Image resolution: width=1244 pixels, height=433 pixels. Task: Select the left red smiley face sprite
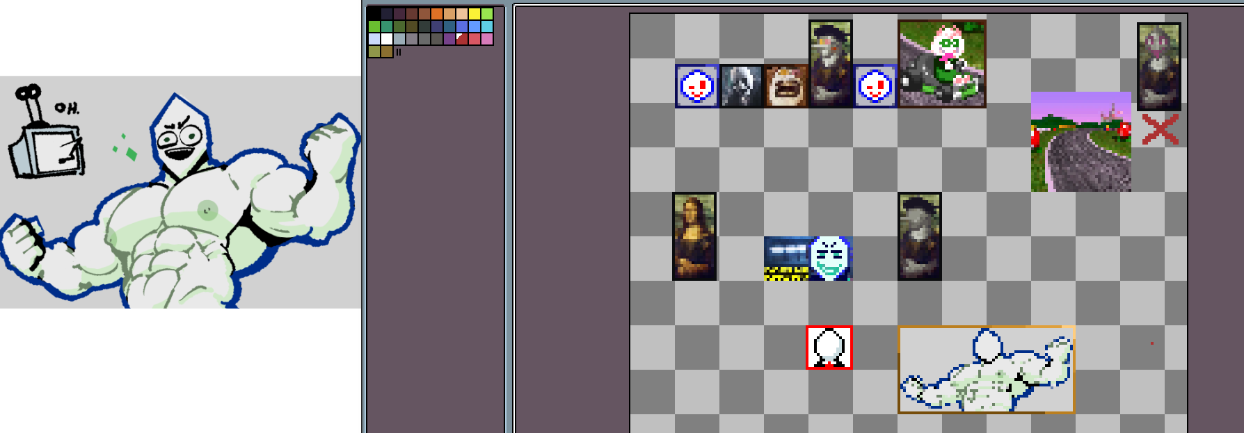tap(696, 86)
